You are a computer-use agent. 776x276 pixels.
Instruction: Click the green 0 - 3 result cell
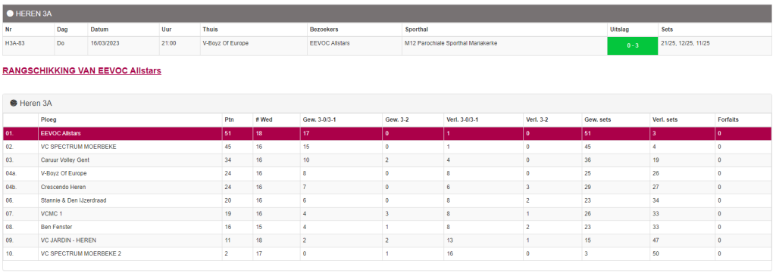coord(633,45)
